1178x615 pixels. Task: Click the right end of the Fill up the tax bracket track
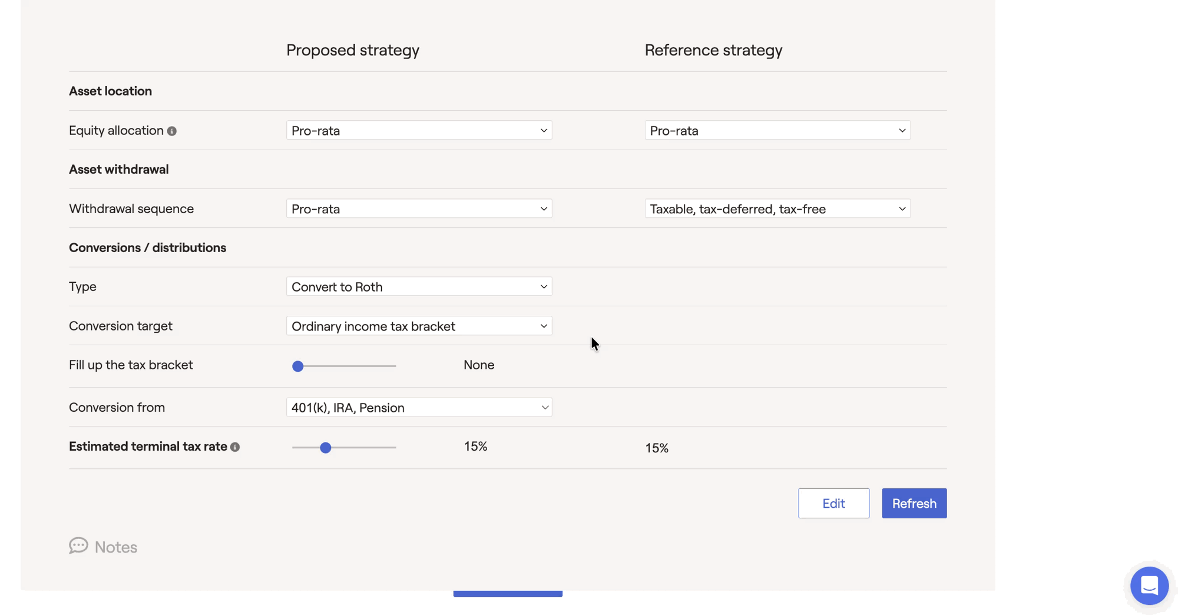tap(394, 366)
